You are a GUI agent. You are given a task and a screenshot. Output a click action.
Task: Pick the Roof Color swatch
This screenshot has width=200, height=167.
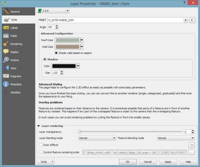tap(68, 40)
